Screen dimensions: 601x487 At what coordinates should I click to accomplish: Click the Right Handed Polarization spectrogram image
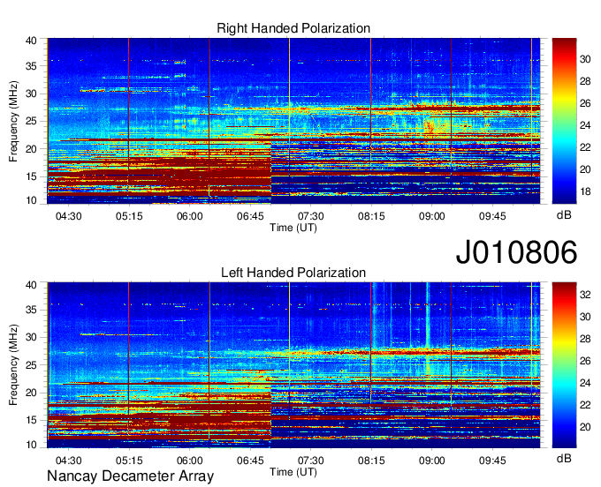293,121
